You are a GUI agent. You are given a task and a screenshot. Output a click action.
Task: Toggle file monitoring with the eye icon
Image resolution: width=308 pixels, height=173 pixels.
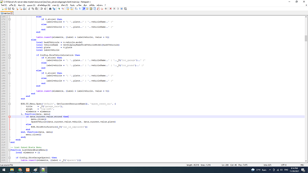coord(106,8)
